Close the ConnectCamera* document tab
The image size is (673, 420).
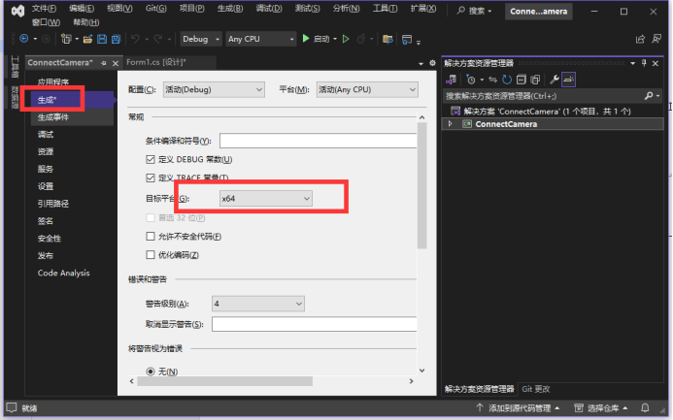click(x=115, y=63)
